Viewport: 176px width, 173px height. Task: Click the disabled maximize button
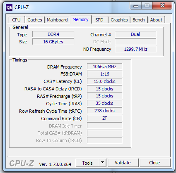[x=147, y=6]
